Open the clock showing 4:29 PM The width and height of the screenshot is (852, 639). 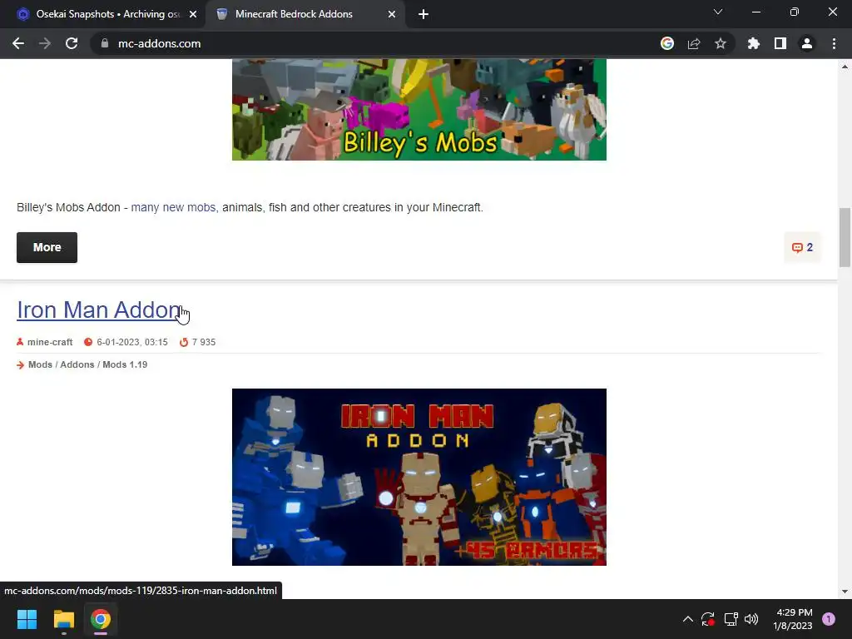point(793,619)
